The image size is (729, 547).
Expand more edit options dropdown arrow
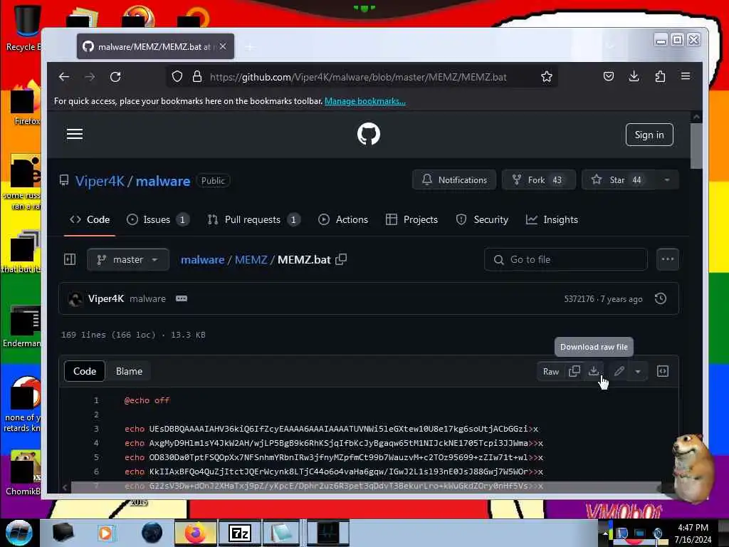pyautogui.click(x=638, y=371)
